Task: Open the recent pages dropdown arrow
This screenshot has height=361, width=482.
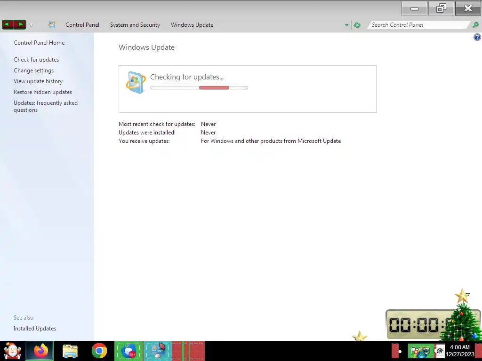Action: (x=31, y=25)
